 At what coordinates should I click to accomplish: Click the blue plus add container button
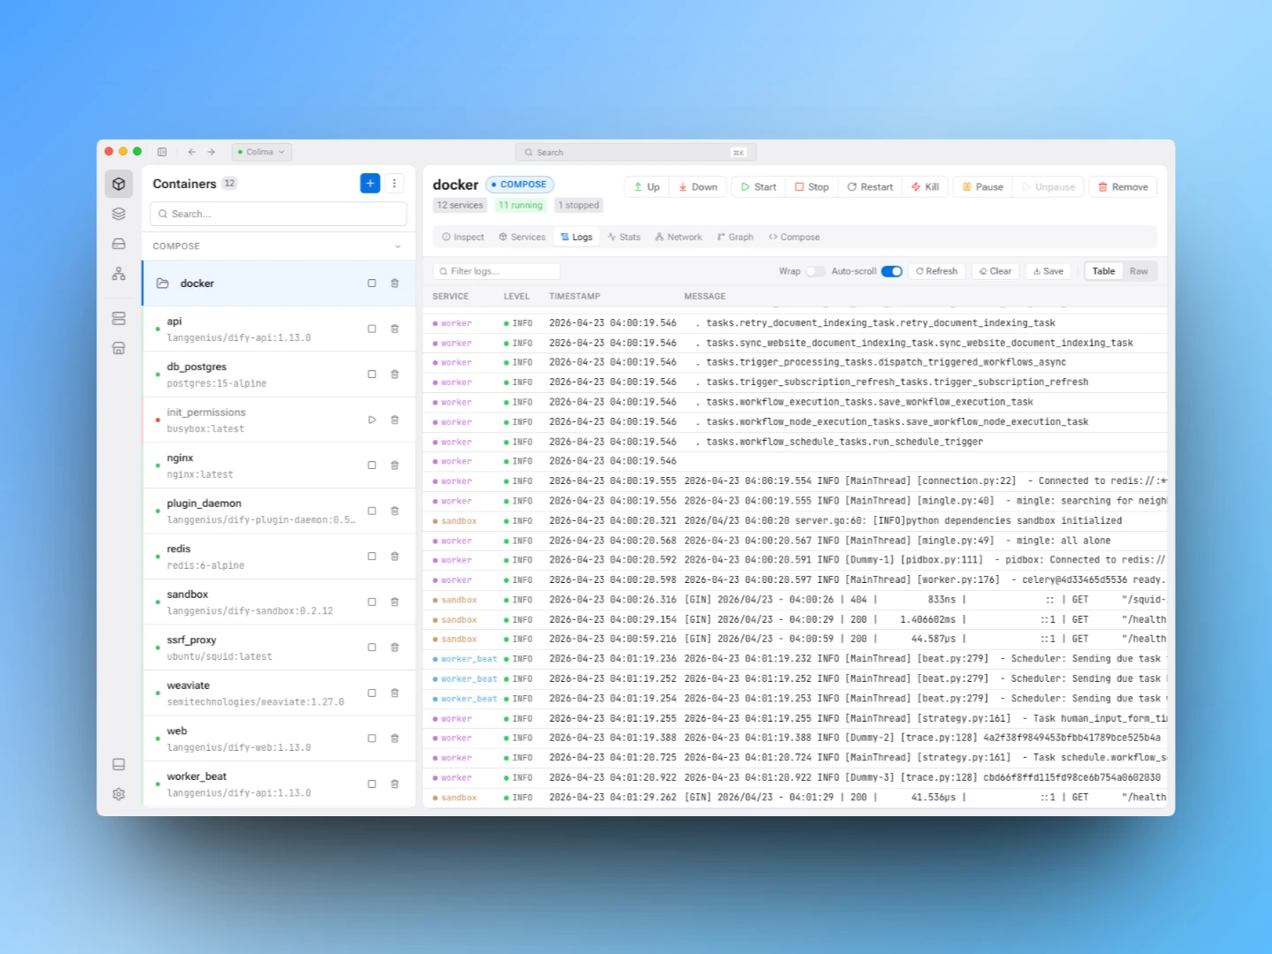pos(370,184)
